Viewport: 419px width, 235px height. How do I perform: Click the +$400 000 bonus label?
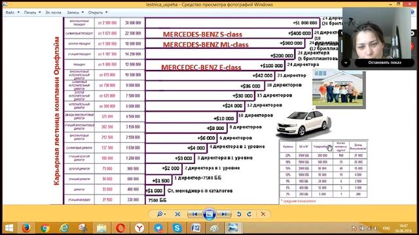[299, 33]
